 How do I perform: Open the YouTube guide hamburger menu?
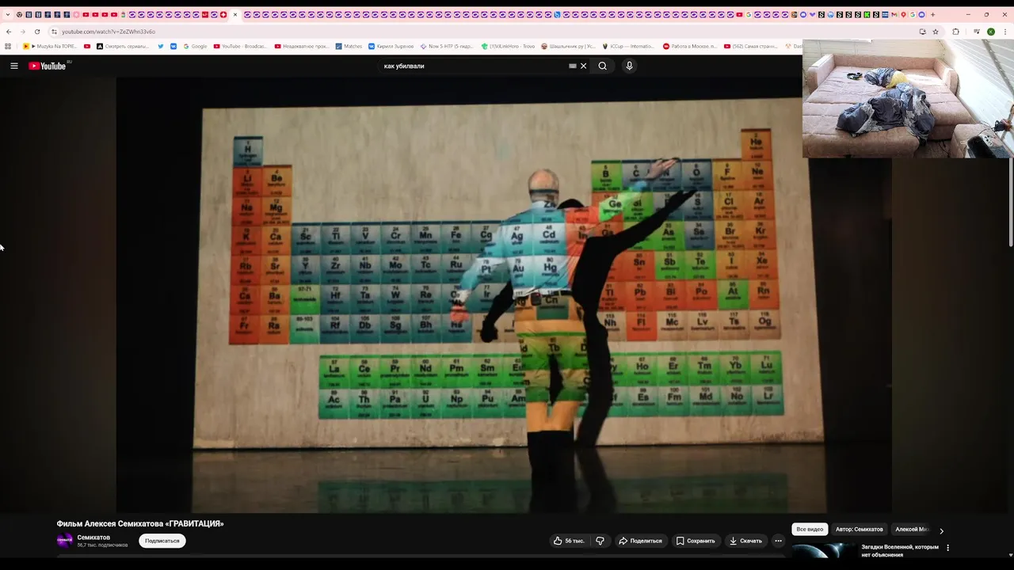pyautogui.click(x=14, y=66)
